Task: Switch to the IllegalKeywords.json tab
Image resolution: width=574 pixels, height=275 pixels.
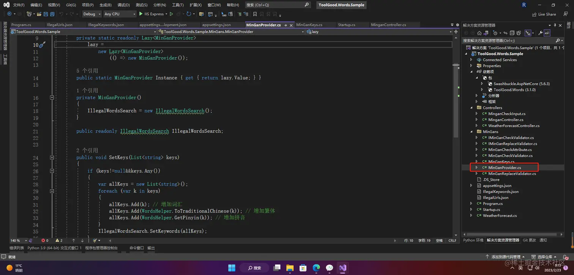Action: (106, 25)
